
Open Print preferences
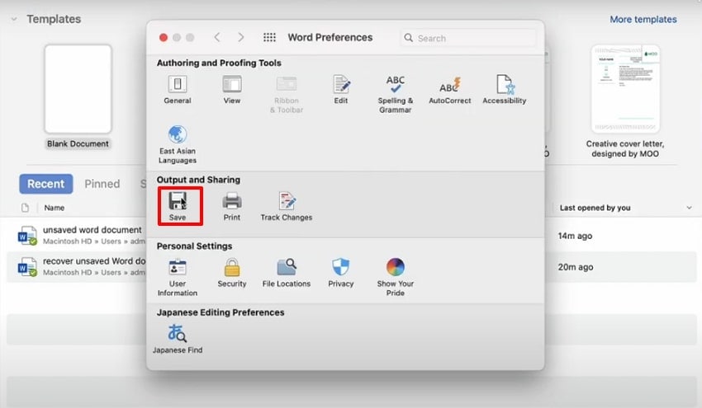pyautogui.click(x=232, y=206)
